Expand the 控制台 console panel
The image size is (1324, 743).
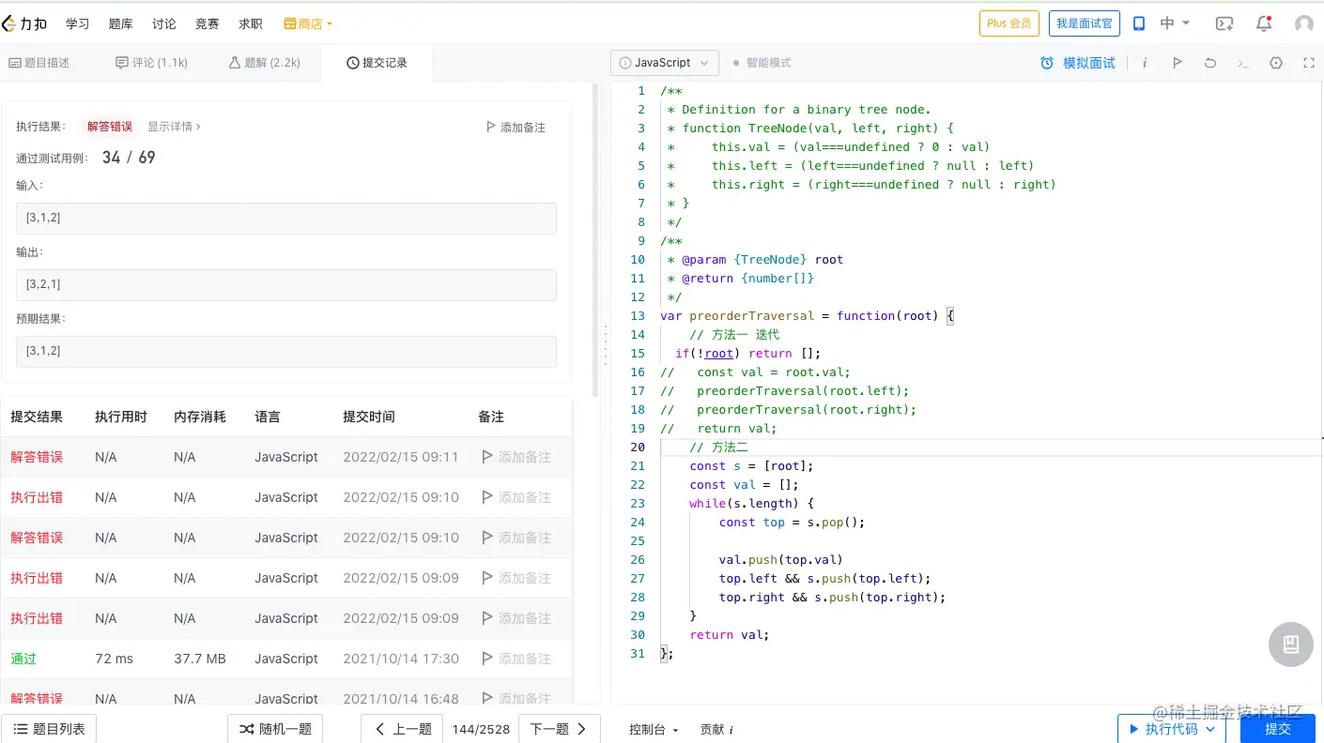654,729
